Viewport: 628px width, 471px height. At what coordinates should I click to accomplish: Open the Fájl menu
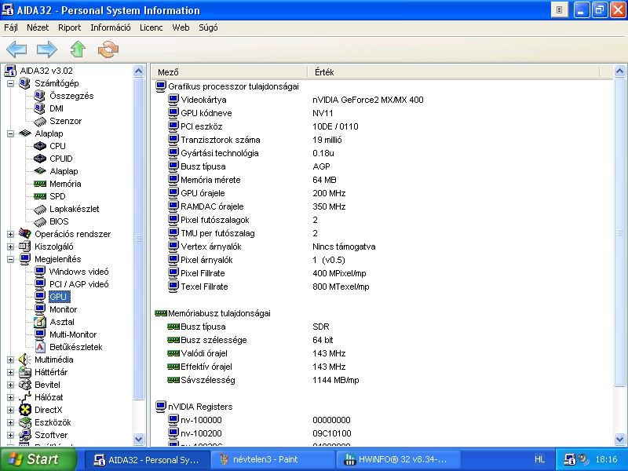point(11,27)
